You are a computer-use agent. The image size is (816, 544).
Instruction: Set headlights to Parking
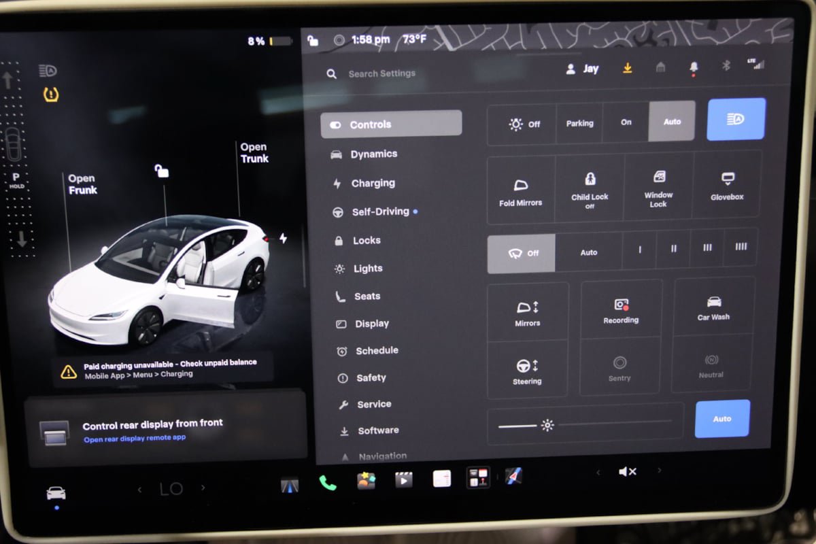[579, 123]
